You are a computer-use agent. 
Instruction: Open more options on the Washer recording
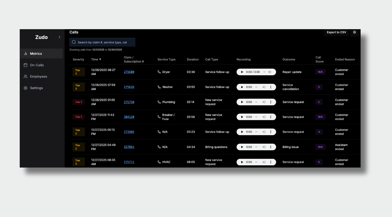271,87
